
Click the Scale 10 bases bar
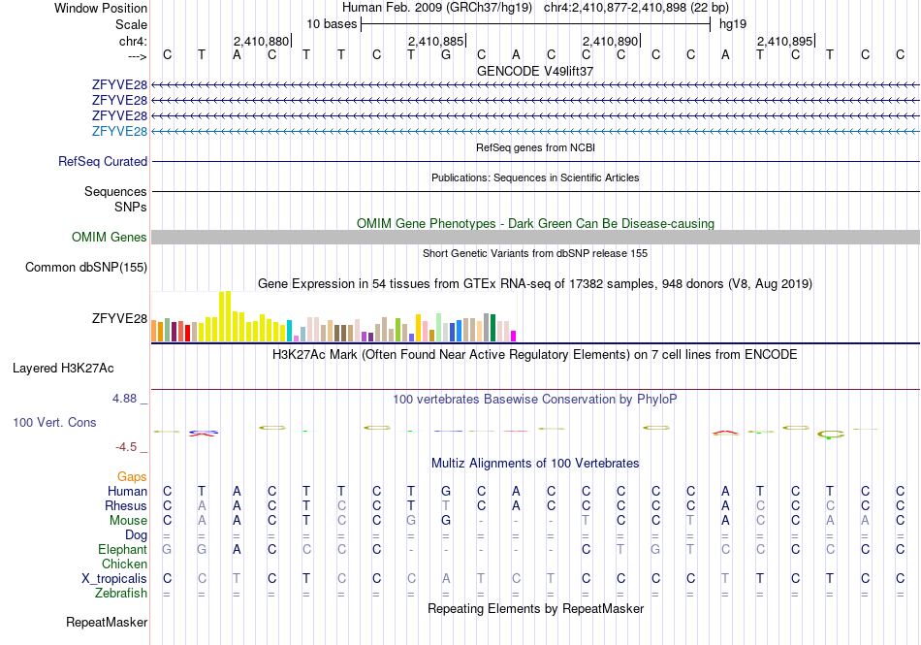click(x=536, y=24)
